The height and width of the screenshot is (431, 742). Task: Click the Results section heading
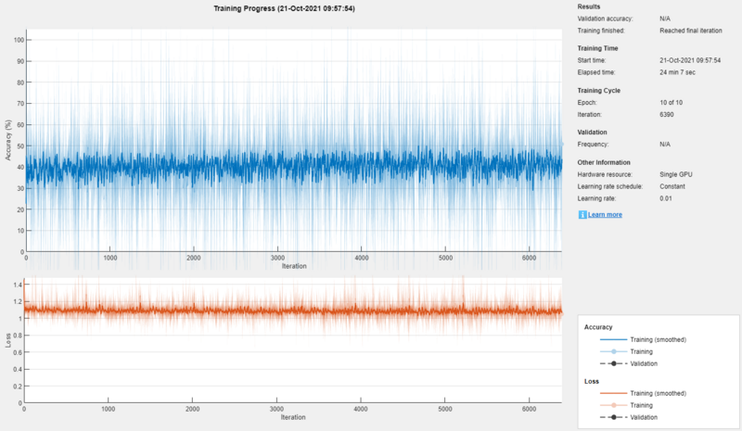(590, 6)
